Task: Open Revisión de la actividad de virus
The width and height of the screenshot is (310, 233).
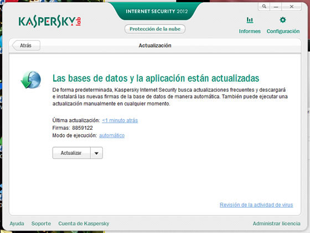Action: 256,205
